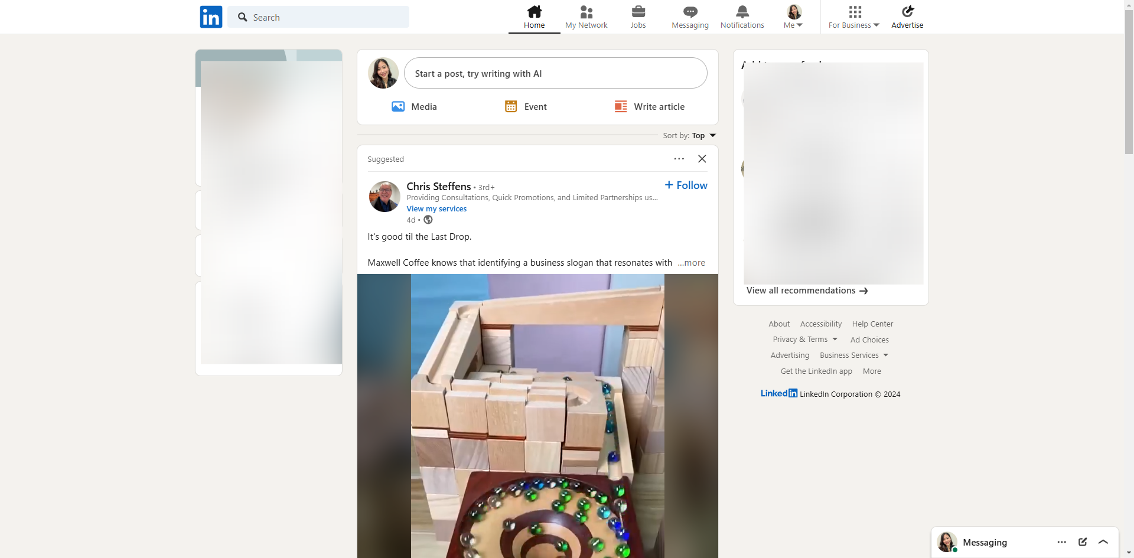Screen dimensions: 1134x558
Task: Click the page vertical scrollbar
Action: point(1129,83)
